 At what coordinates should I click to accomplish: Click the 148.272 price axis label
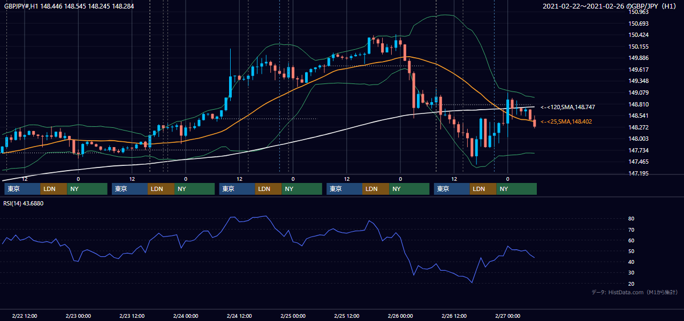[639, 127]
